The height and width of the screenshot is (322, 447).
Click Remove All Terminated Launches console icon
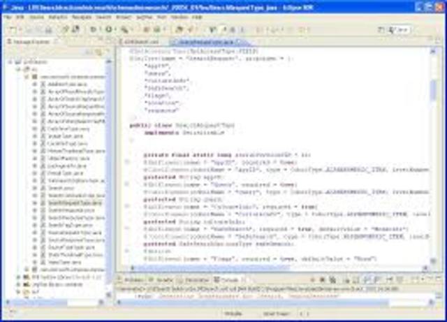tap(332, 280)
